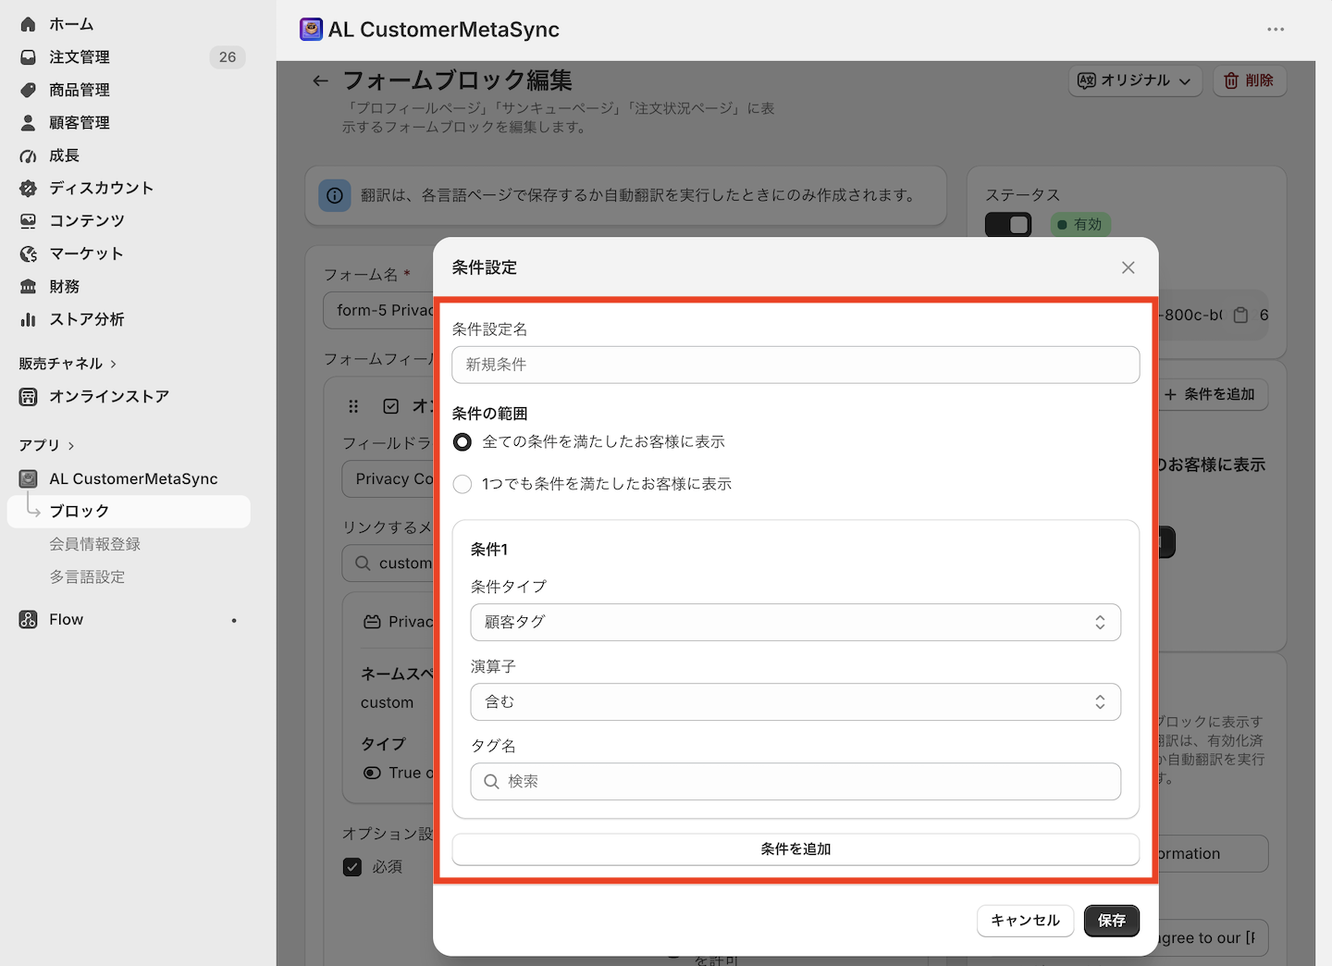The height and width of the screenshot is (966, 1332).
Task: Open 多言語設定 in the sidebar
Action: pyautogui.click(x=87, y=577)
